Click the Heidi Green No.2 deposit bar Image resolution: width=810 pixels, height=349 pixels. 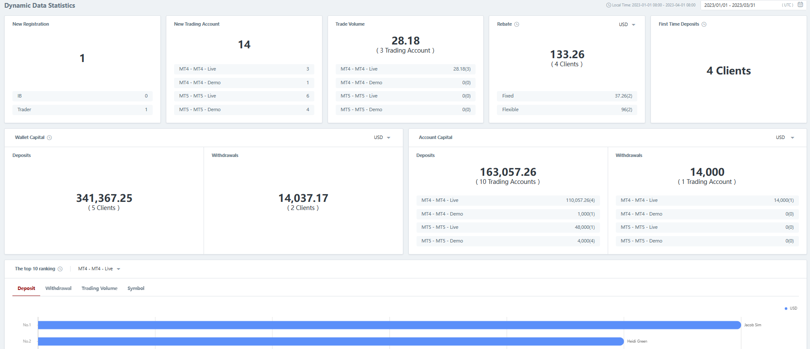click(x=331, y=341)
